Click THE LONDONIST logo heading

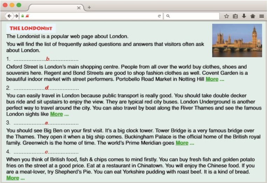(31, 28)
